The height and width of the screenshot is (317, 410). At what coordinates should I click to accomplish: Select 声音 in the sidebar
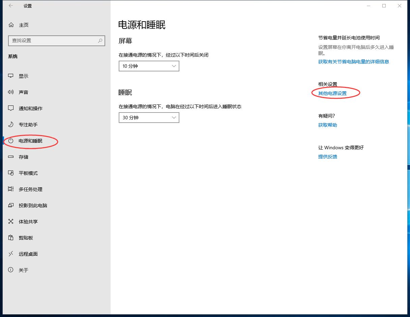(24, 92)
